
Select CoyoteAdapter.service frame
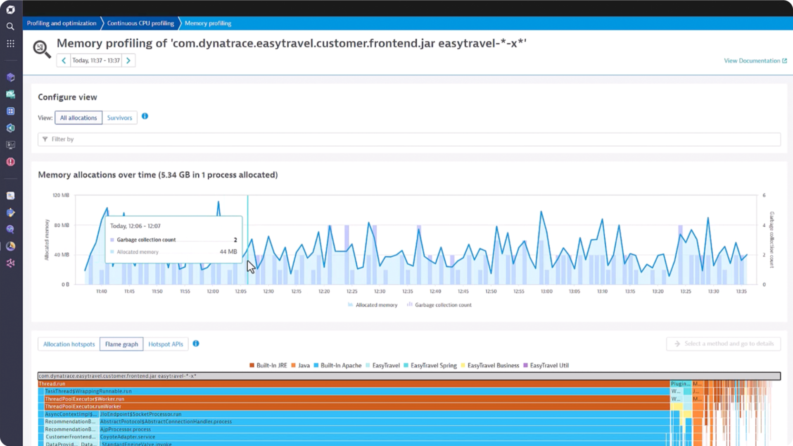[x=383, y=437]
